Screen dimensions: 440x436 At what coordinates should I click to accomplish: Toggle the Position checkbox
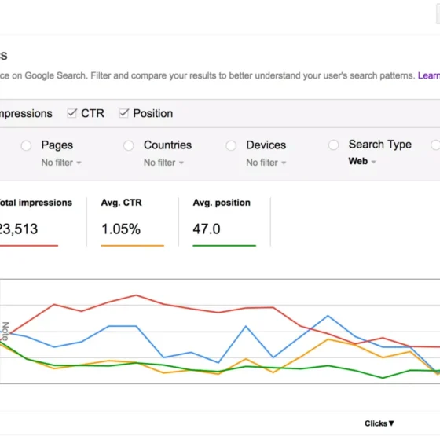124,113
